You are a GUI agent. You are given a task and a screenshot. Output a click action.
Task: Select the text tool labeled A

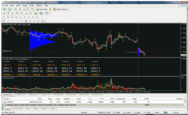[x=34, y=21]
